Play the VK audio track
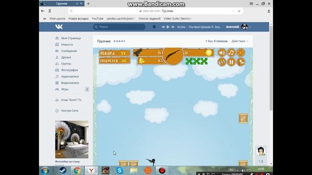 coord(168,27)
